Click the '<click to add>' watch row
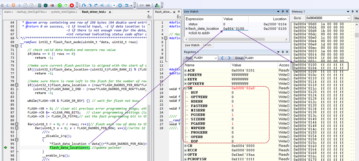The height and width of the screenshot is (161, 359). pos(200,33)
